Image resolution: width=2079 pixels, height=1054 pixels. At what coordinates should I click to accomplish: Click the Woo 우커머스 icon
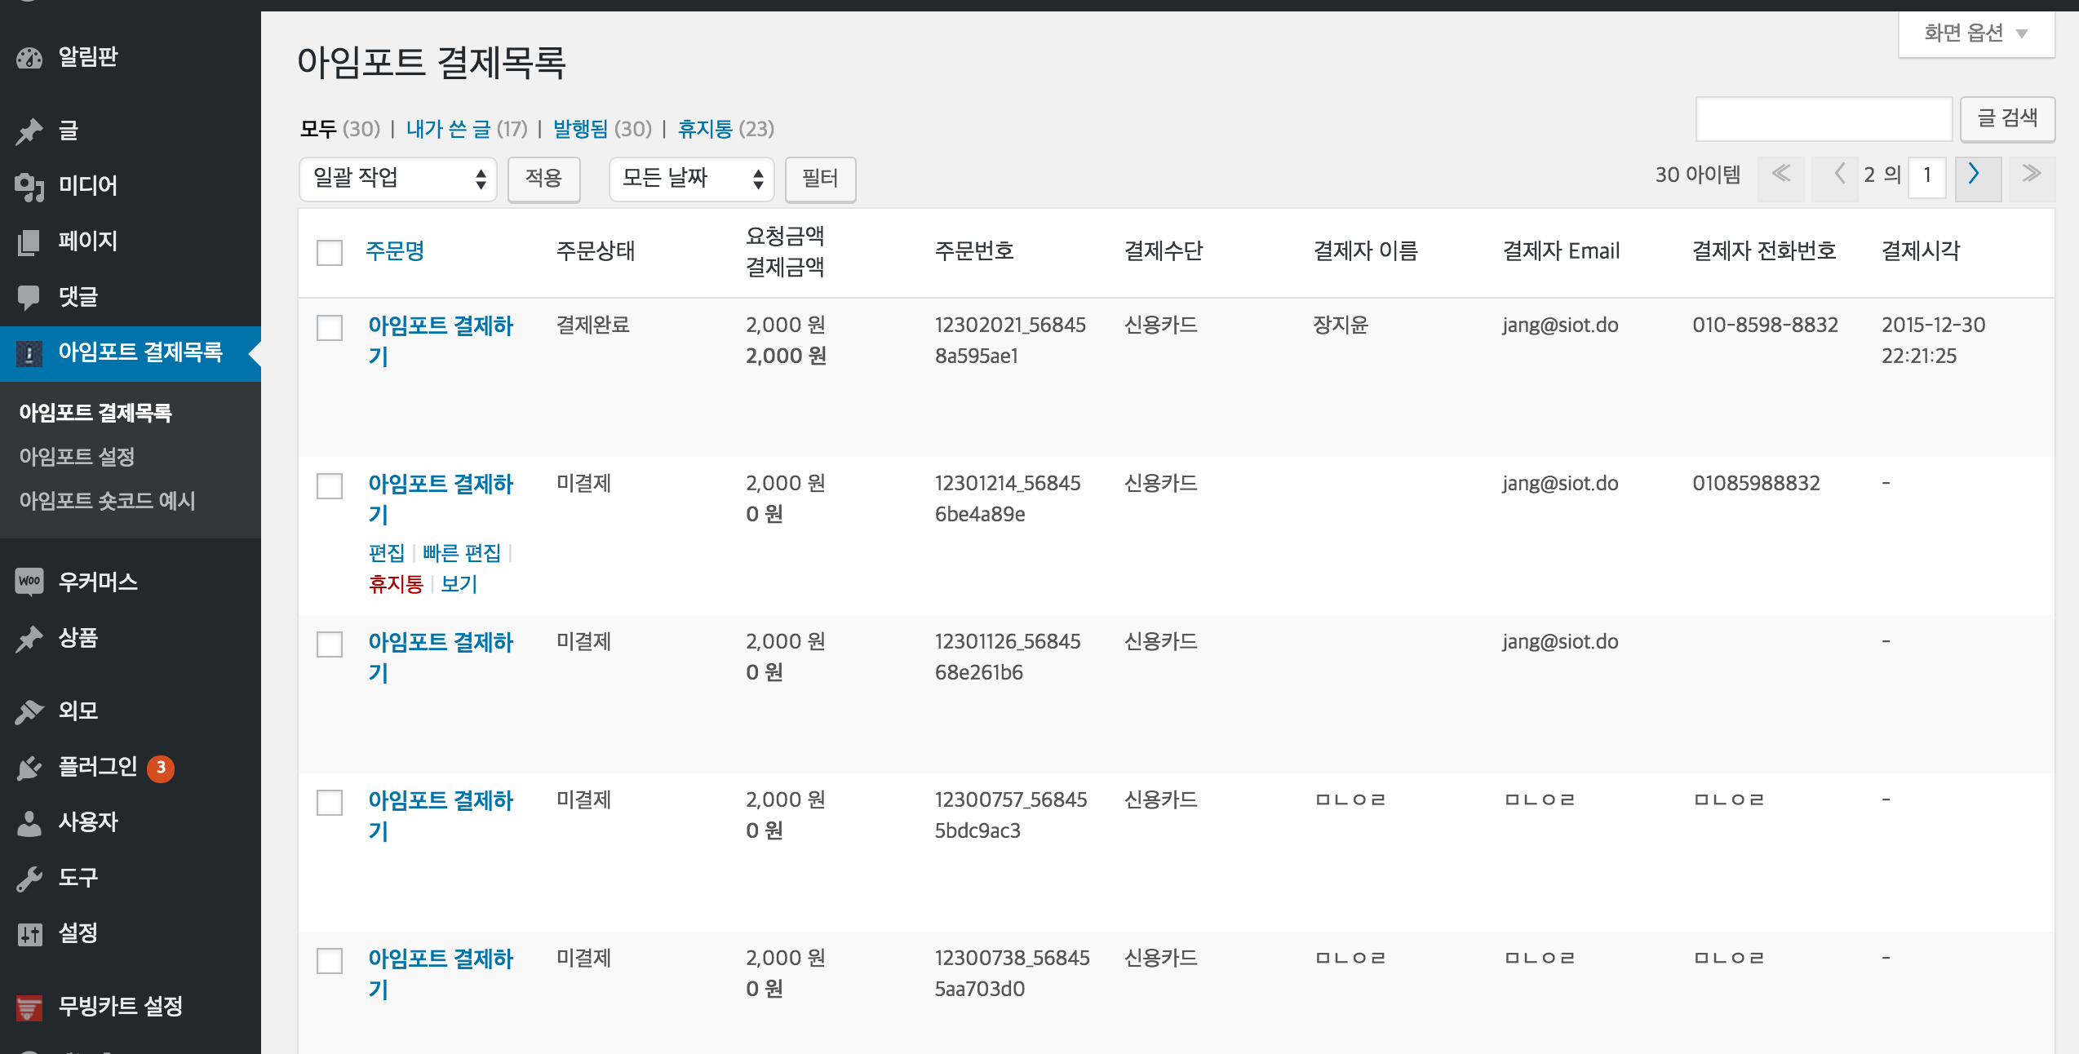[29, 582]
